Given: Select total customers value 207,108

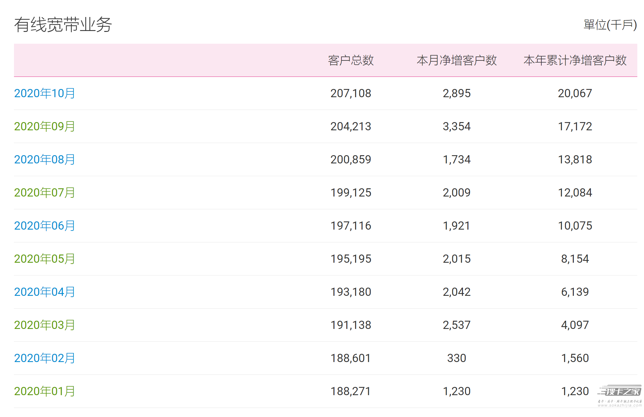Looking at the screenshot, I should pos(351,93).
